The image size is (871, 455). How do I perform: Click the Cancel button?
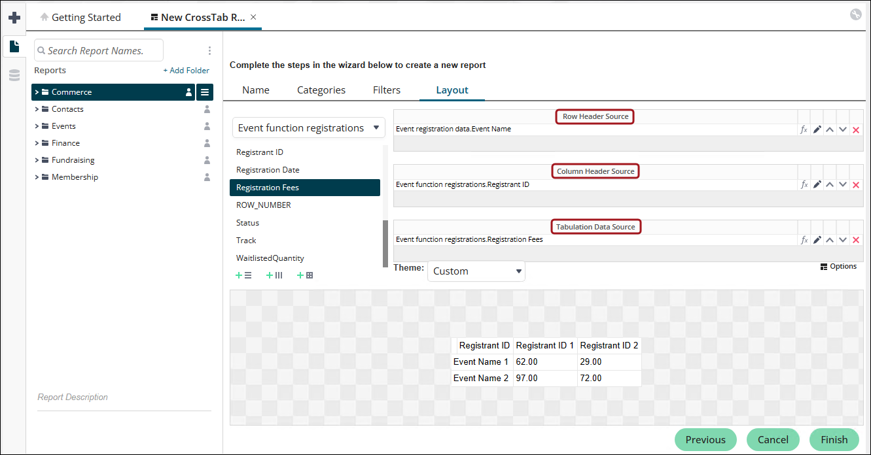click(773, 440)
